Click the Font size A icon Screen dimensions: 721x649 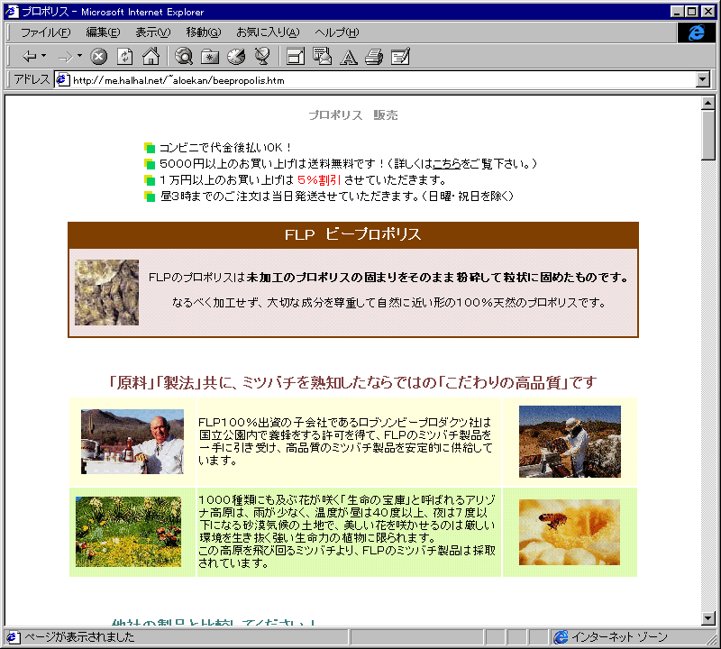[349, 58]
